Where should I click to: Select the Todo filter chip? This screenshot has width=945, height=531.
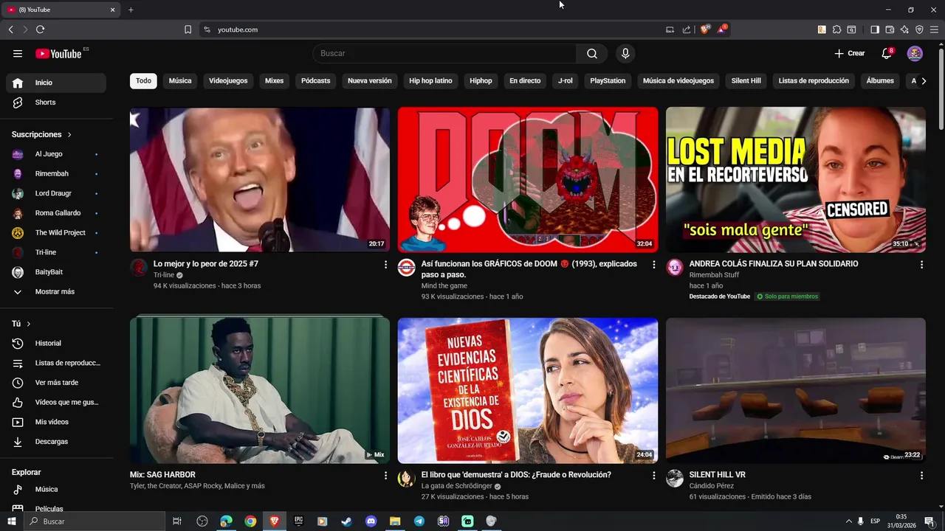(143, 80)
